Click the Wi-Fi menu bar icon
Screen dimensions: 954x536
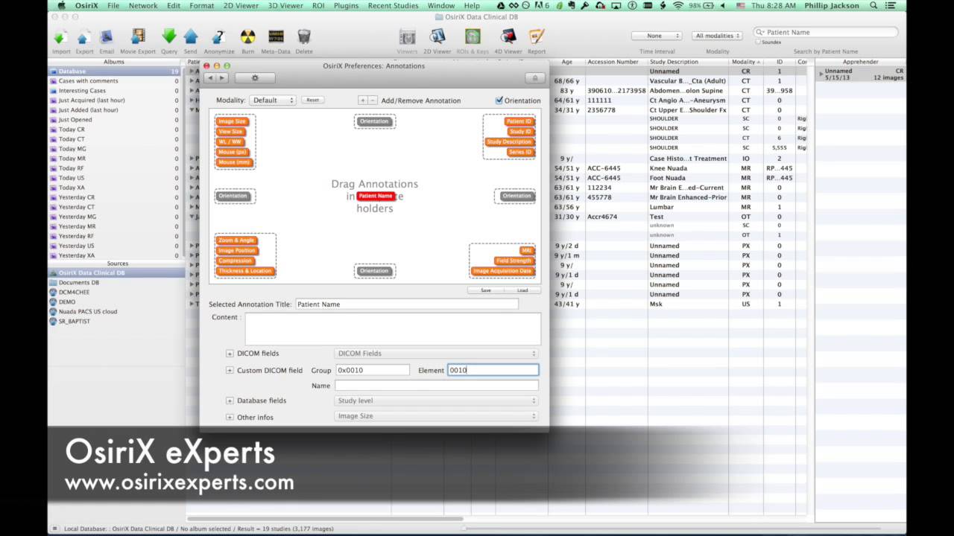coord(677,5)
